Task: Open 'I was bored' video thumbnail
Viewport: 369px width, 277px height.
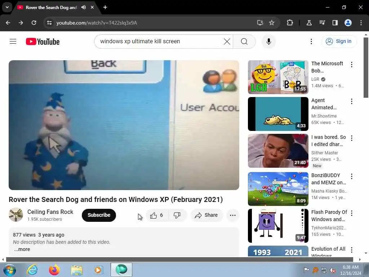Action: point(278,151)
